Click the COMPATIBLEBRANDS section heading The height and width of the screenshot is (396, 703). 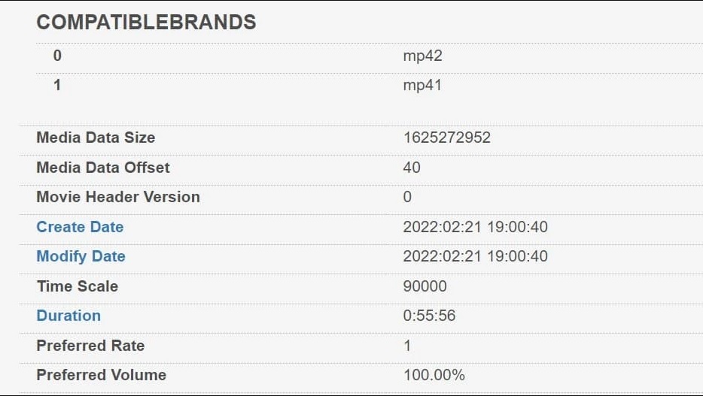146,23
